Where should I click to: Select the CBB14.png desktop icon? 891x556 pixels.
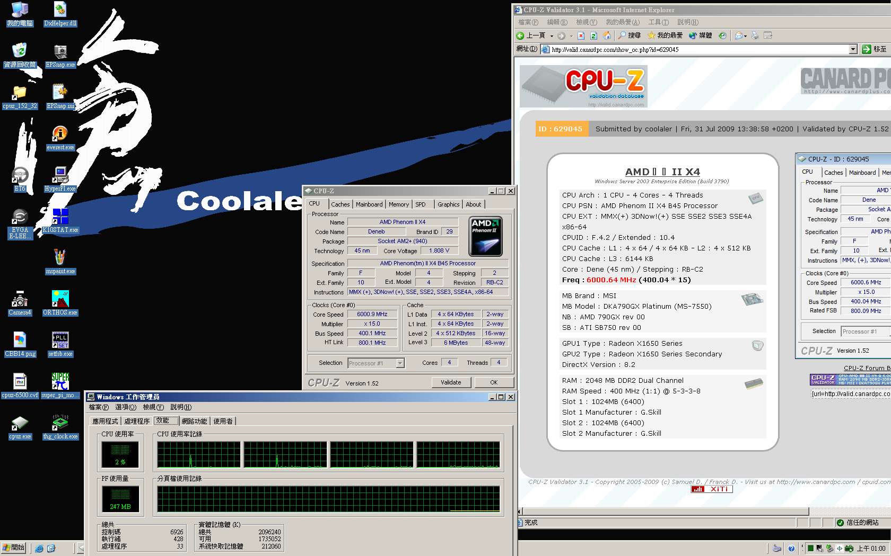pos(20,345)
